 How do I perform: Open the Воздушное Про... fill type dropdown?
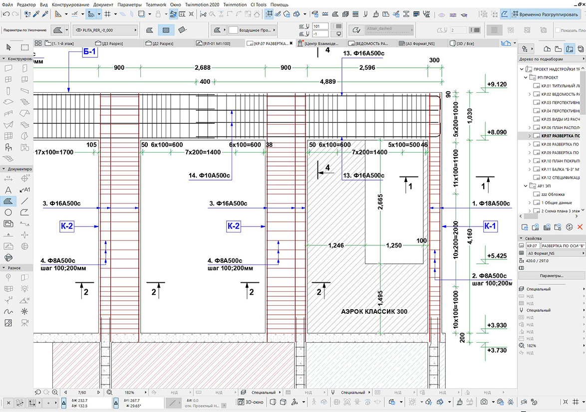[252, 30]
